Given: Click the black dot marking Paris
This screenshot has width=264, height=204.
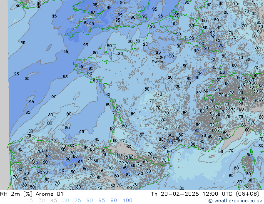Looking at the screenshot, I should [x=157, y=58].
